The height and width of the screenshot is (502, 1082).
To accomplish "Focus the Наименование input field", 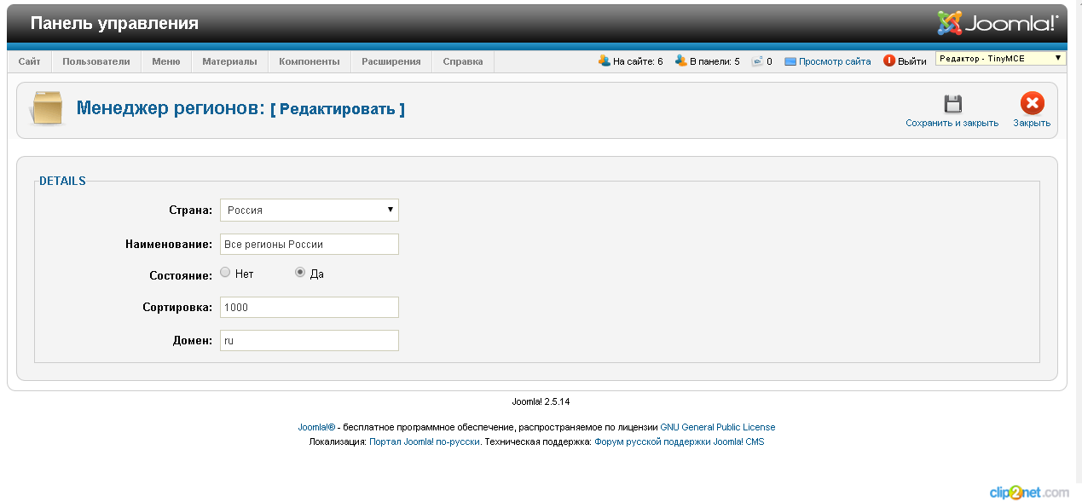I will [x=310, y=244].
